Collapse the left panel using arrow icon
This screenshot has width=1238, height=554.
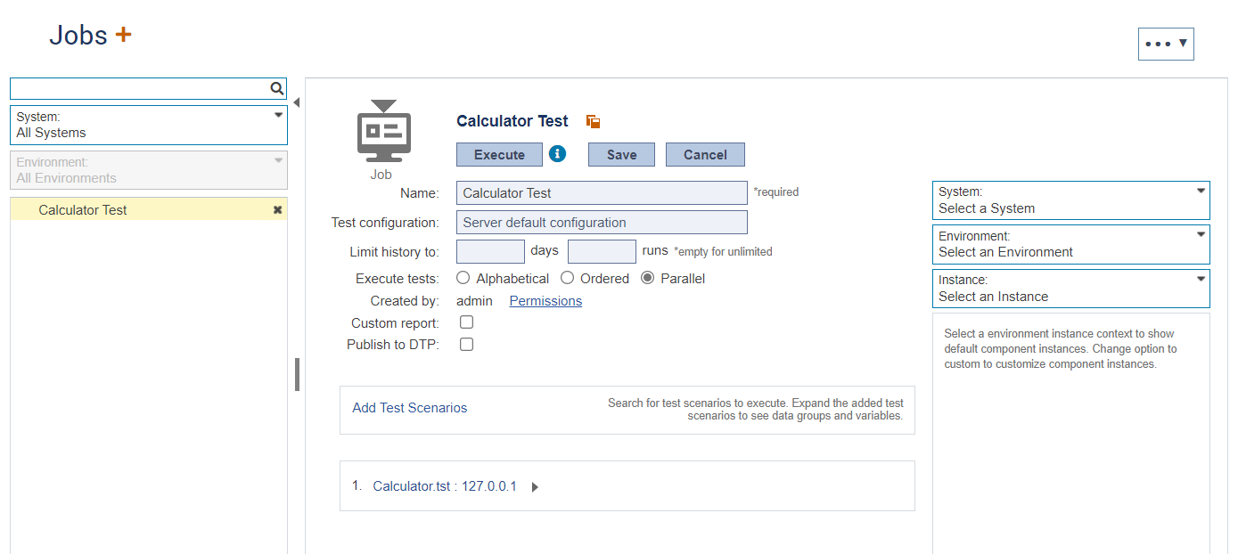coord(296,102)
